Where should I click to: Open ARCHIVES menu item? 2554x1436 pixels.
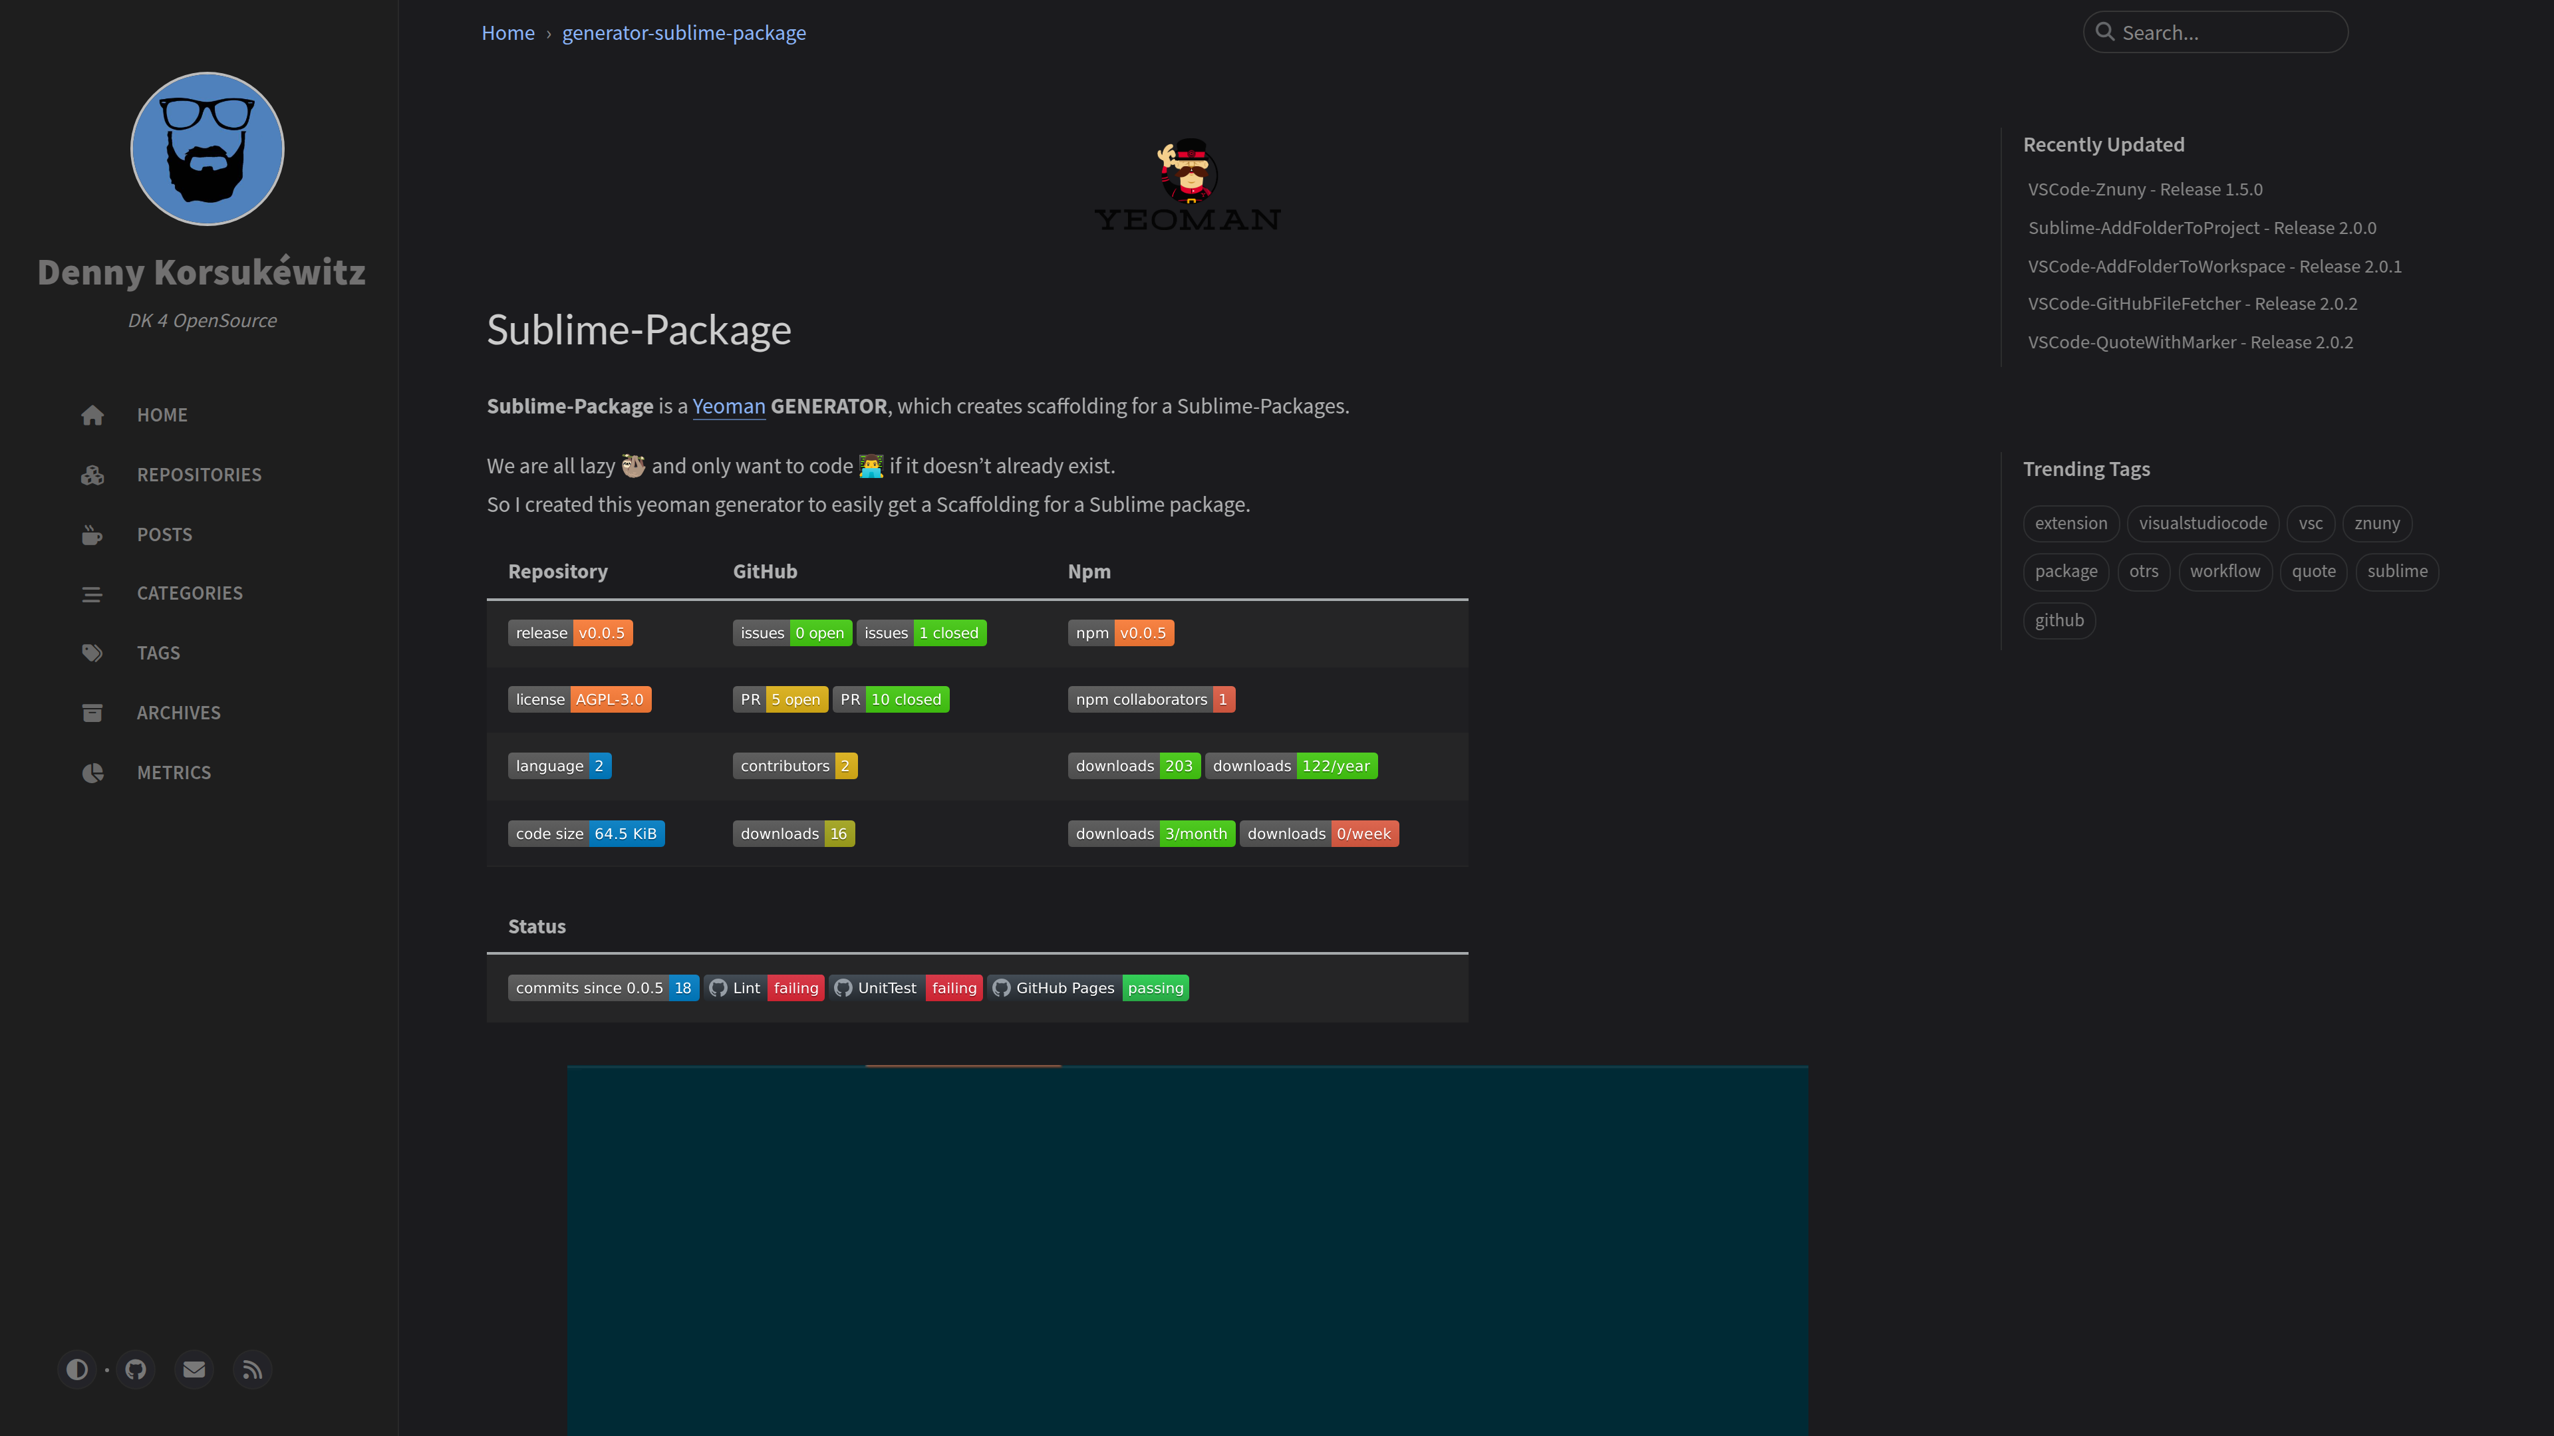pyautogui.click(x=178, y=713)
